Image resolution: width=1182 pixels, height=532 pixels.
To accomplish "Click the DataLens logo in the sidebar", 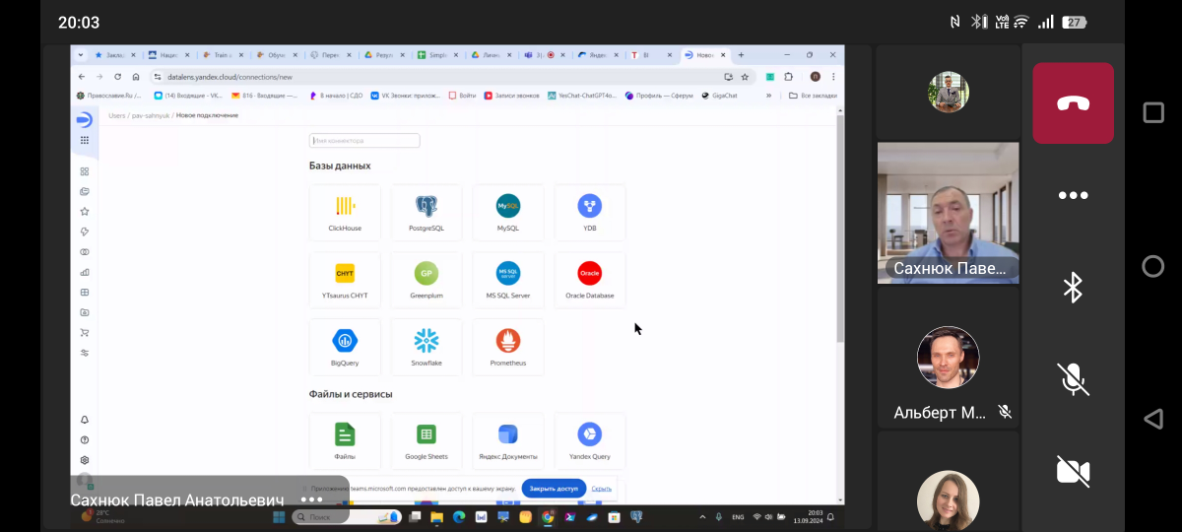I will [85, 119].
